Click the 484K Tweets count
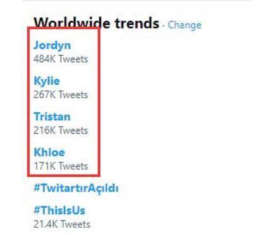The image size is (261, 235). click(x=61, y=59)
